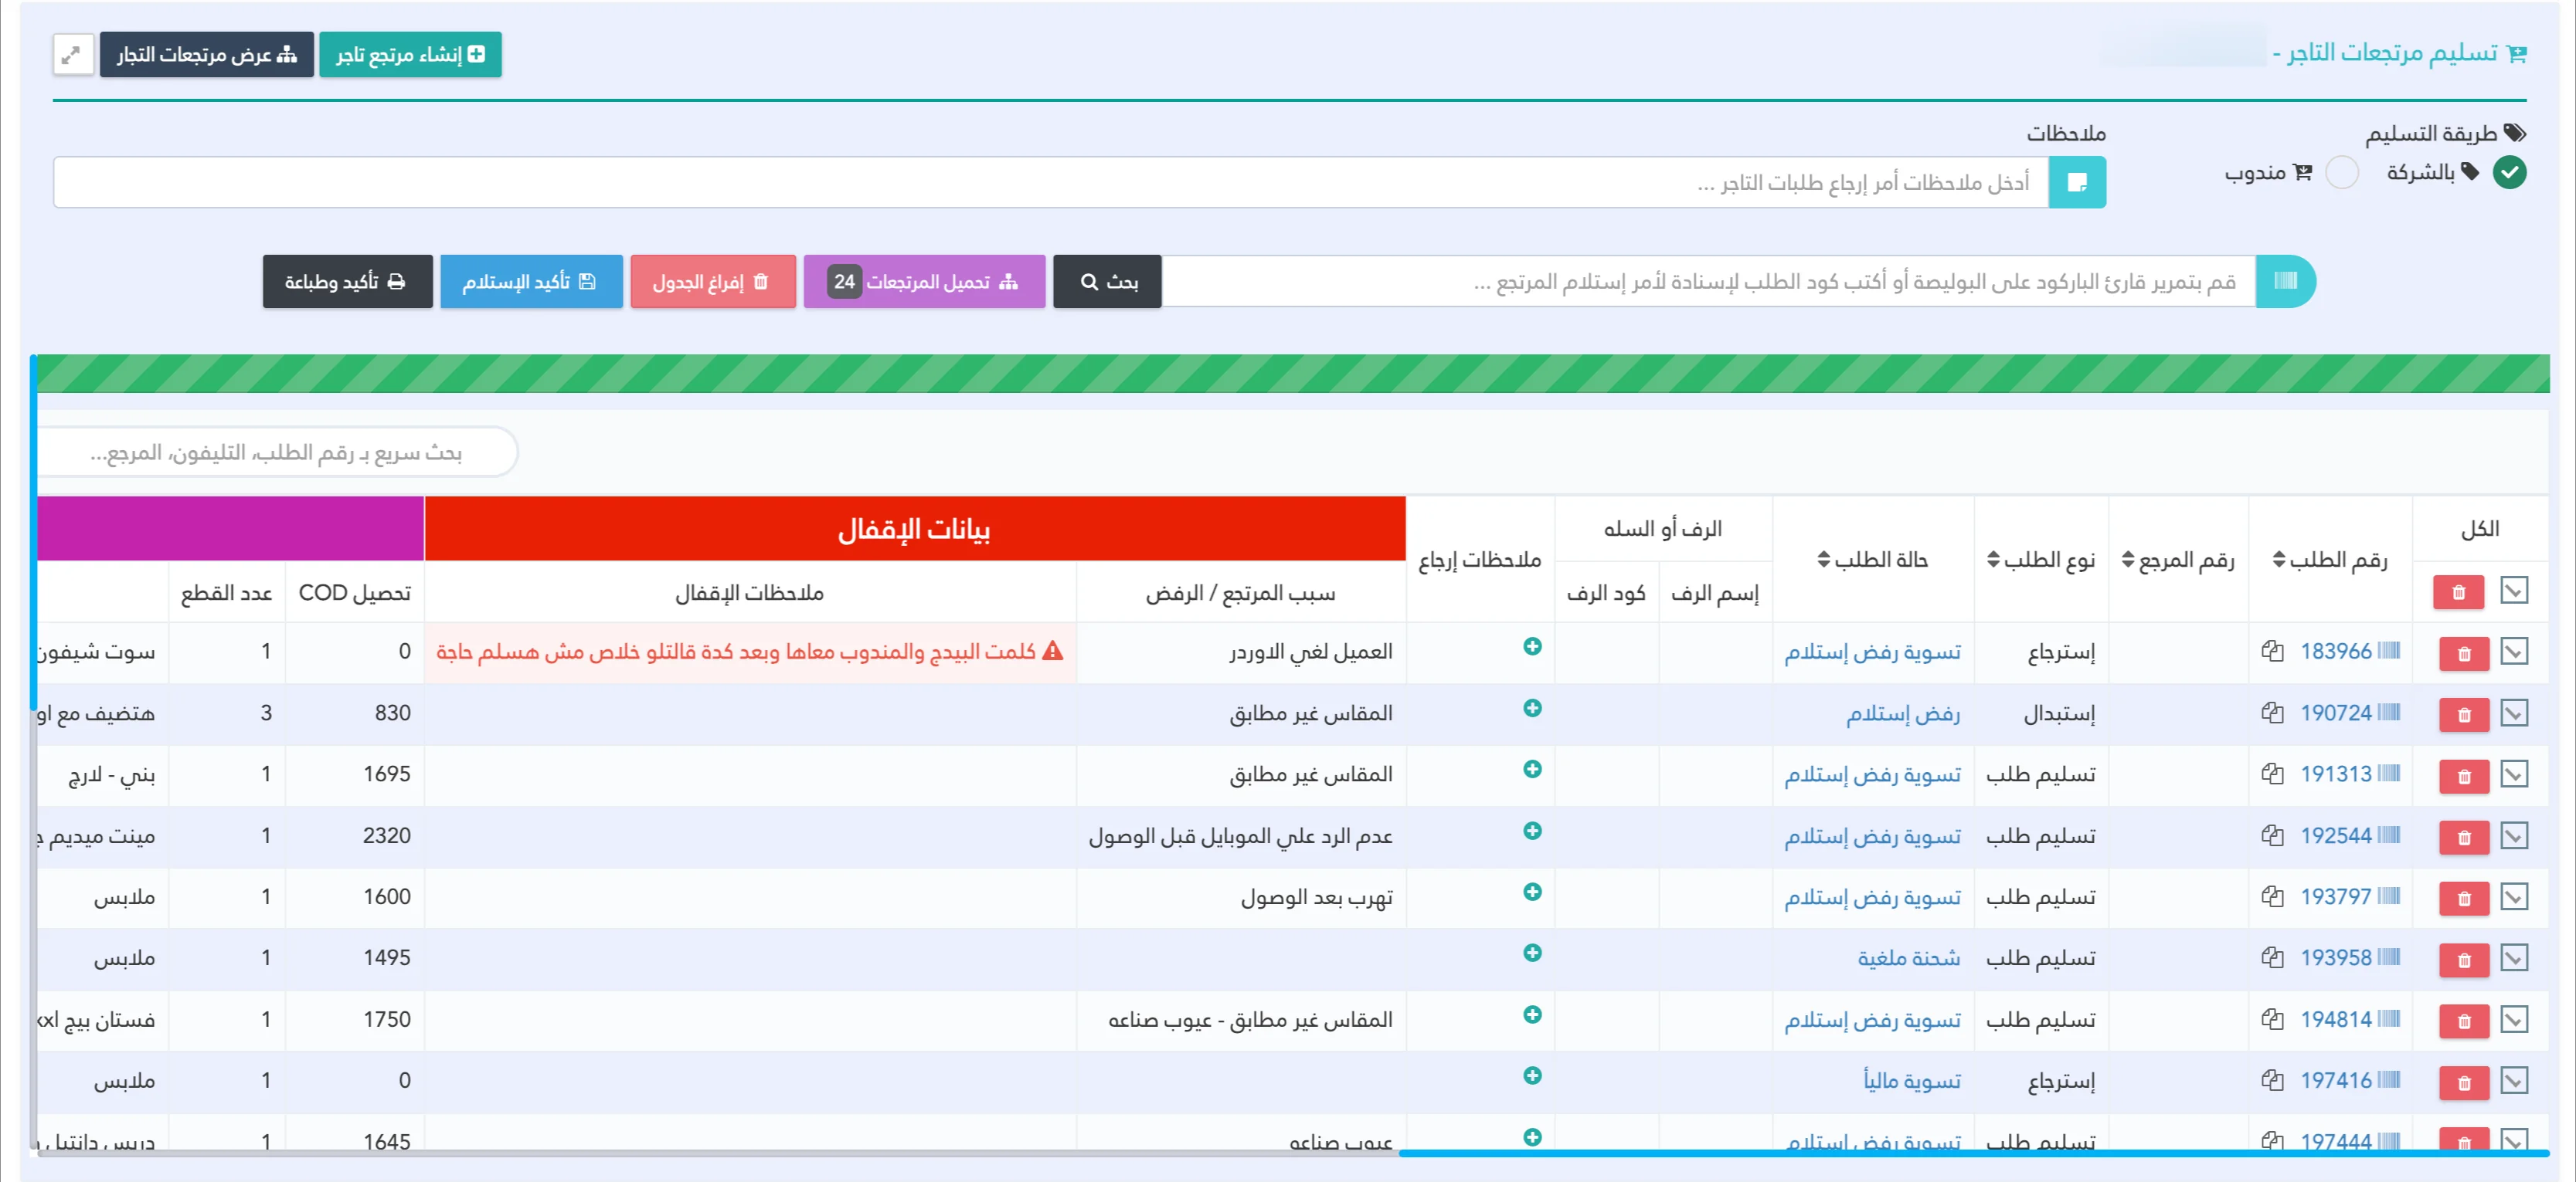The height and width of the screenshot is (1182, 2576).
Task: Click عرض مرتجعات التجار button
Action: (x=206, y=54)
